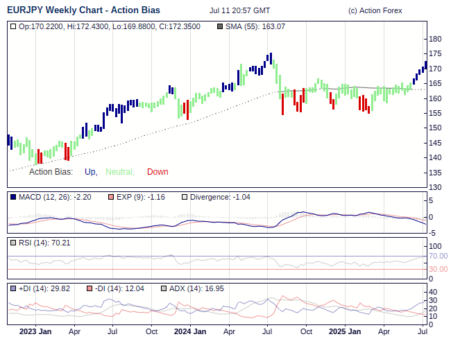The width and height of the screenshot is (451, 339).
Task: Click the EURJPY Weekly Chart title
Action: pos(83,10)
